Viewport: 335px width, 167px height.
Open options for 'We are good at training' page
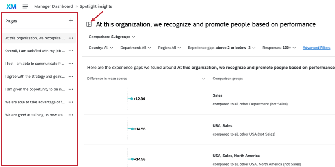71,115
